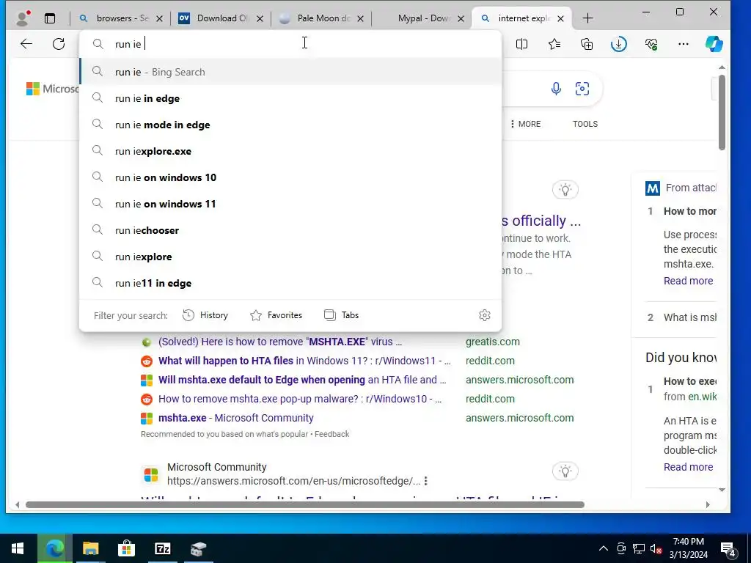Open the tab actions menu icon

50,18
